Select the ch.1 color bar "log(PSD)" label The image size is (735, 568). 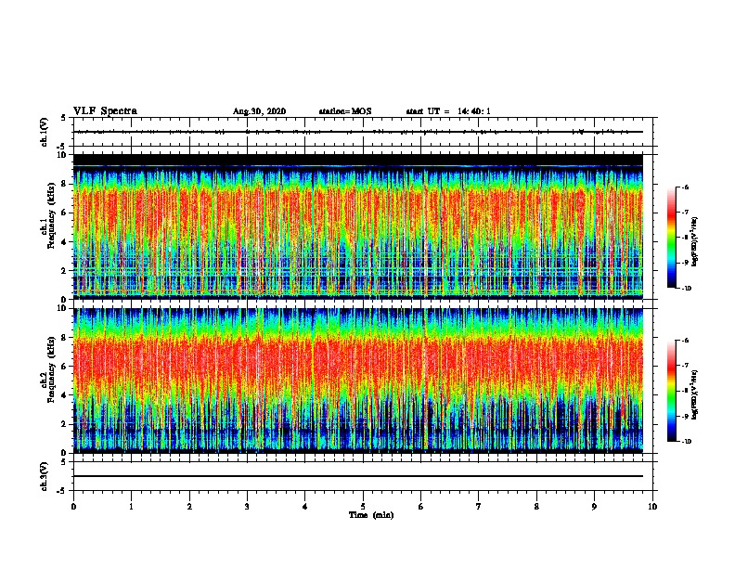click(695, 241)
